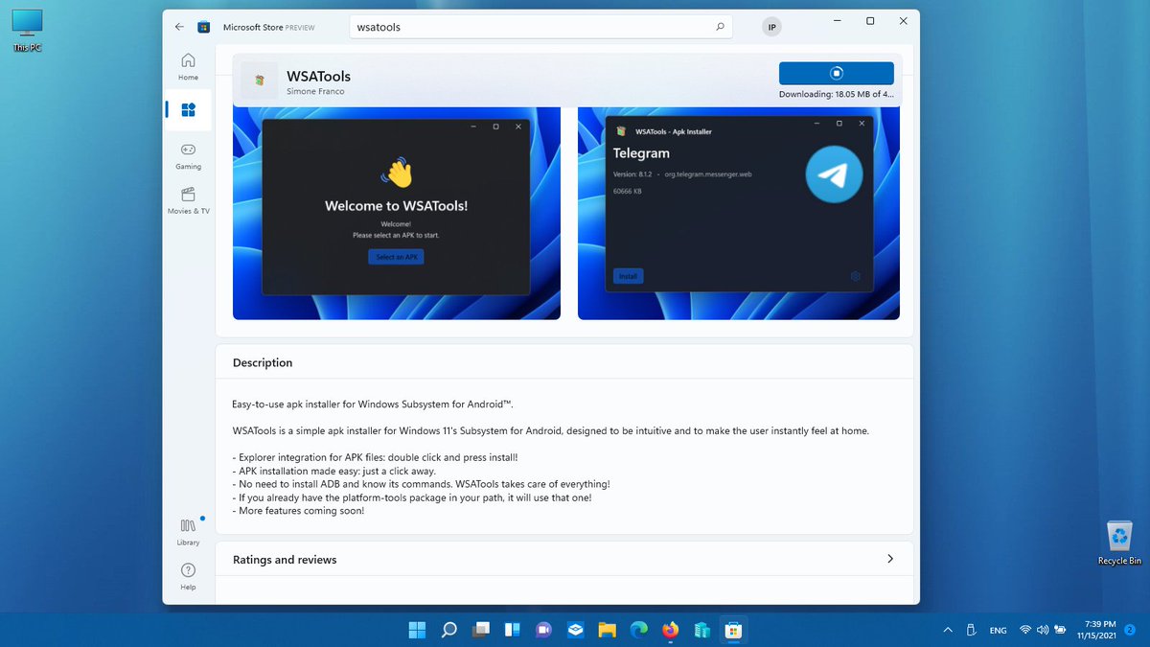Click the ENG language indicator
The image size is (1150, 647).
pyautogui.click(x=998, y=630)
